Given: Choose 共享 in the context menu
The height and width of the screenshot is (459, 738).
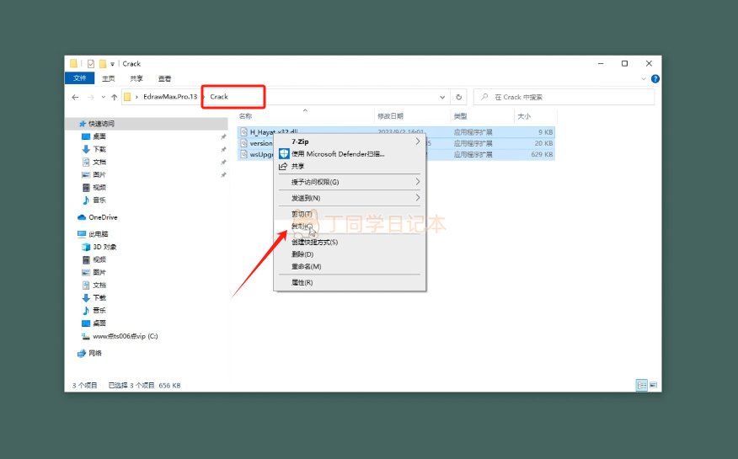Looking at the screenshot, I should coord(350,166).
